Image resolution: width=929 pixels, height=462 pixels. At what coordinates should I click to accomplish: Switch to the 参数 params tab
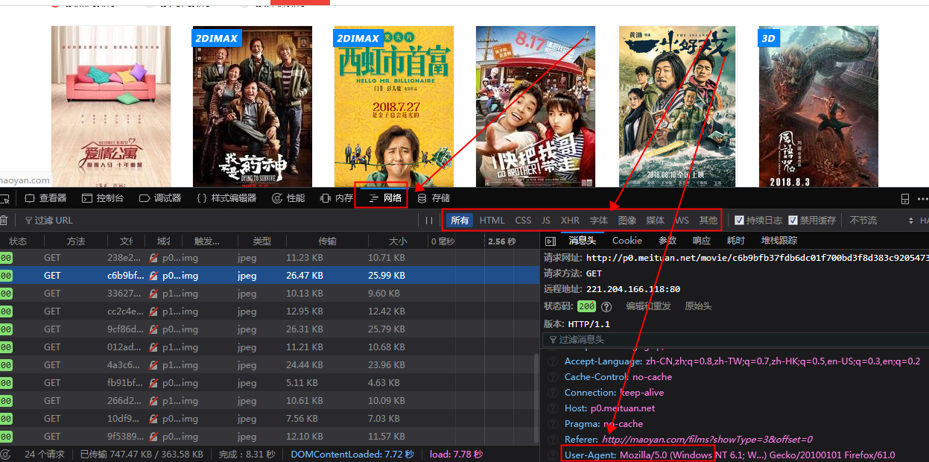pyautogui.click(x=668, y=241)
